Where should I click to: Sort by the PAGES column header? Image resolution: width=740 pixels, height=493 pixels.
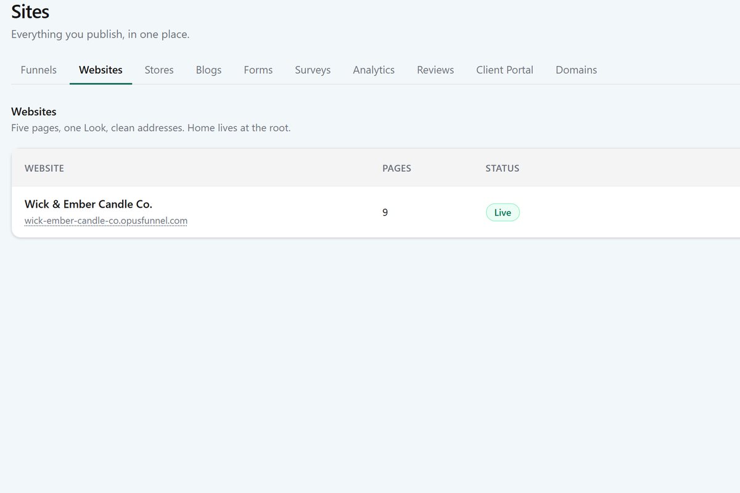pos(397,168)
